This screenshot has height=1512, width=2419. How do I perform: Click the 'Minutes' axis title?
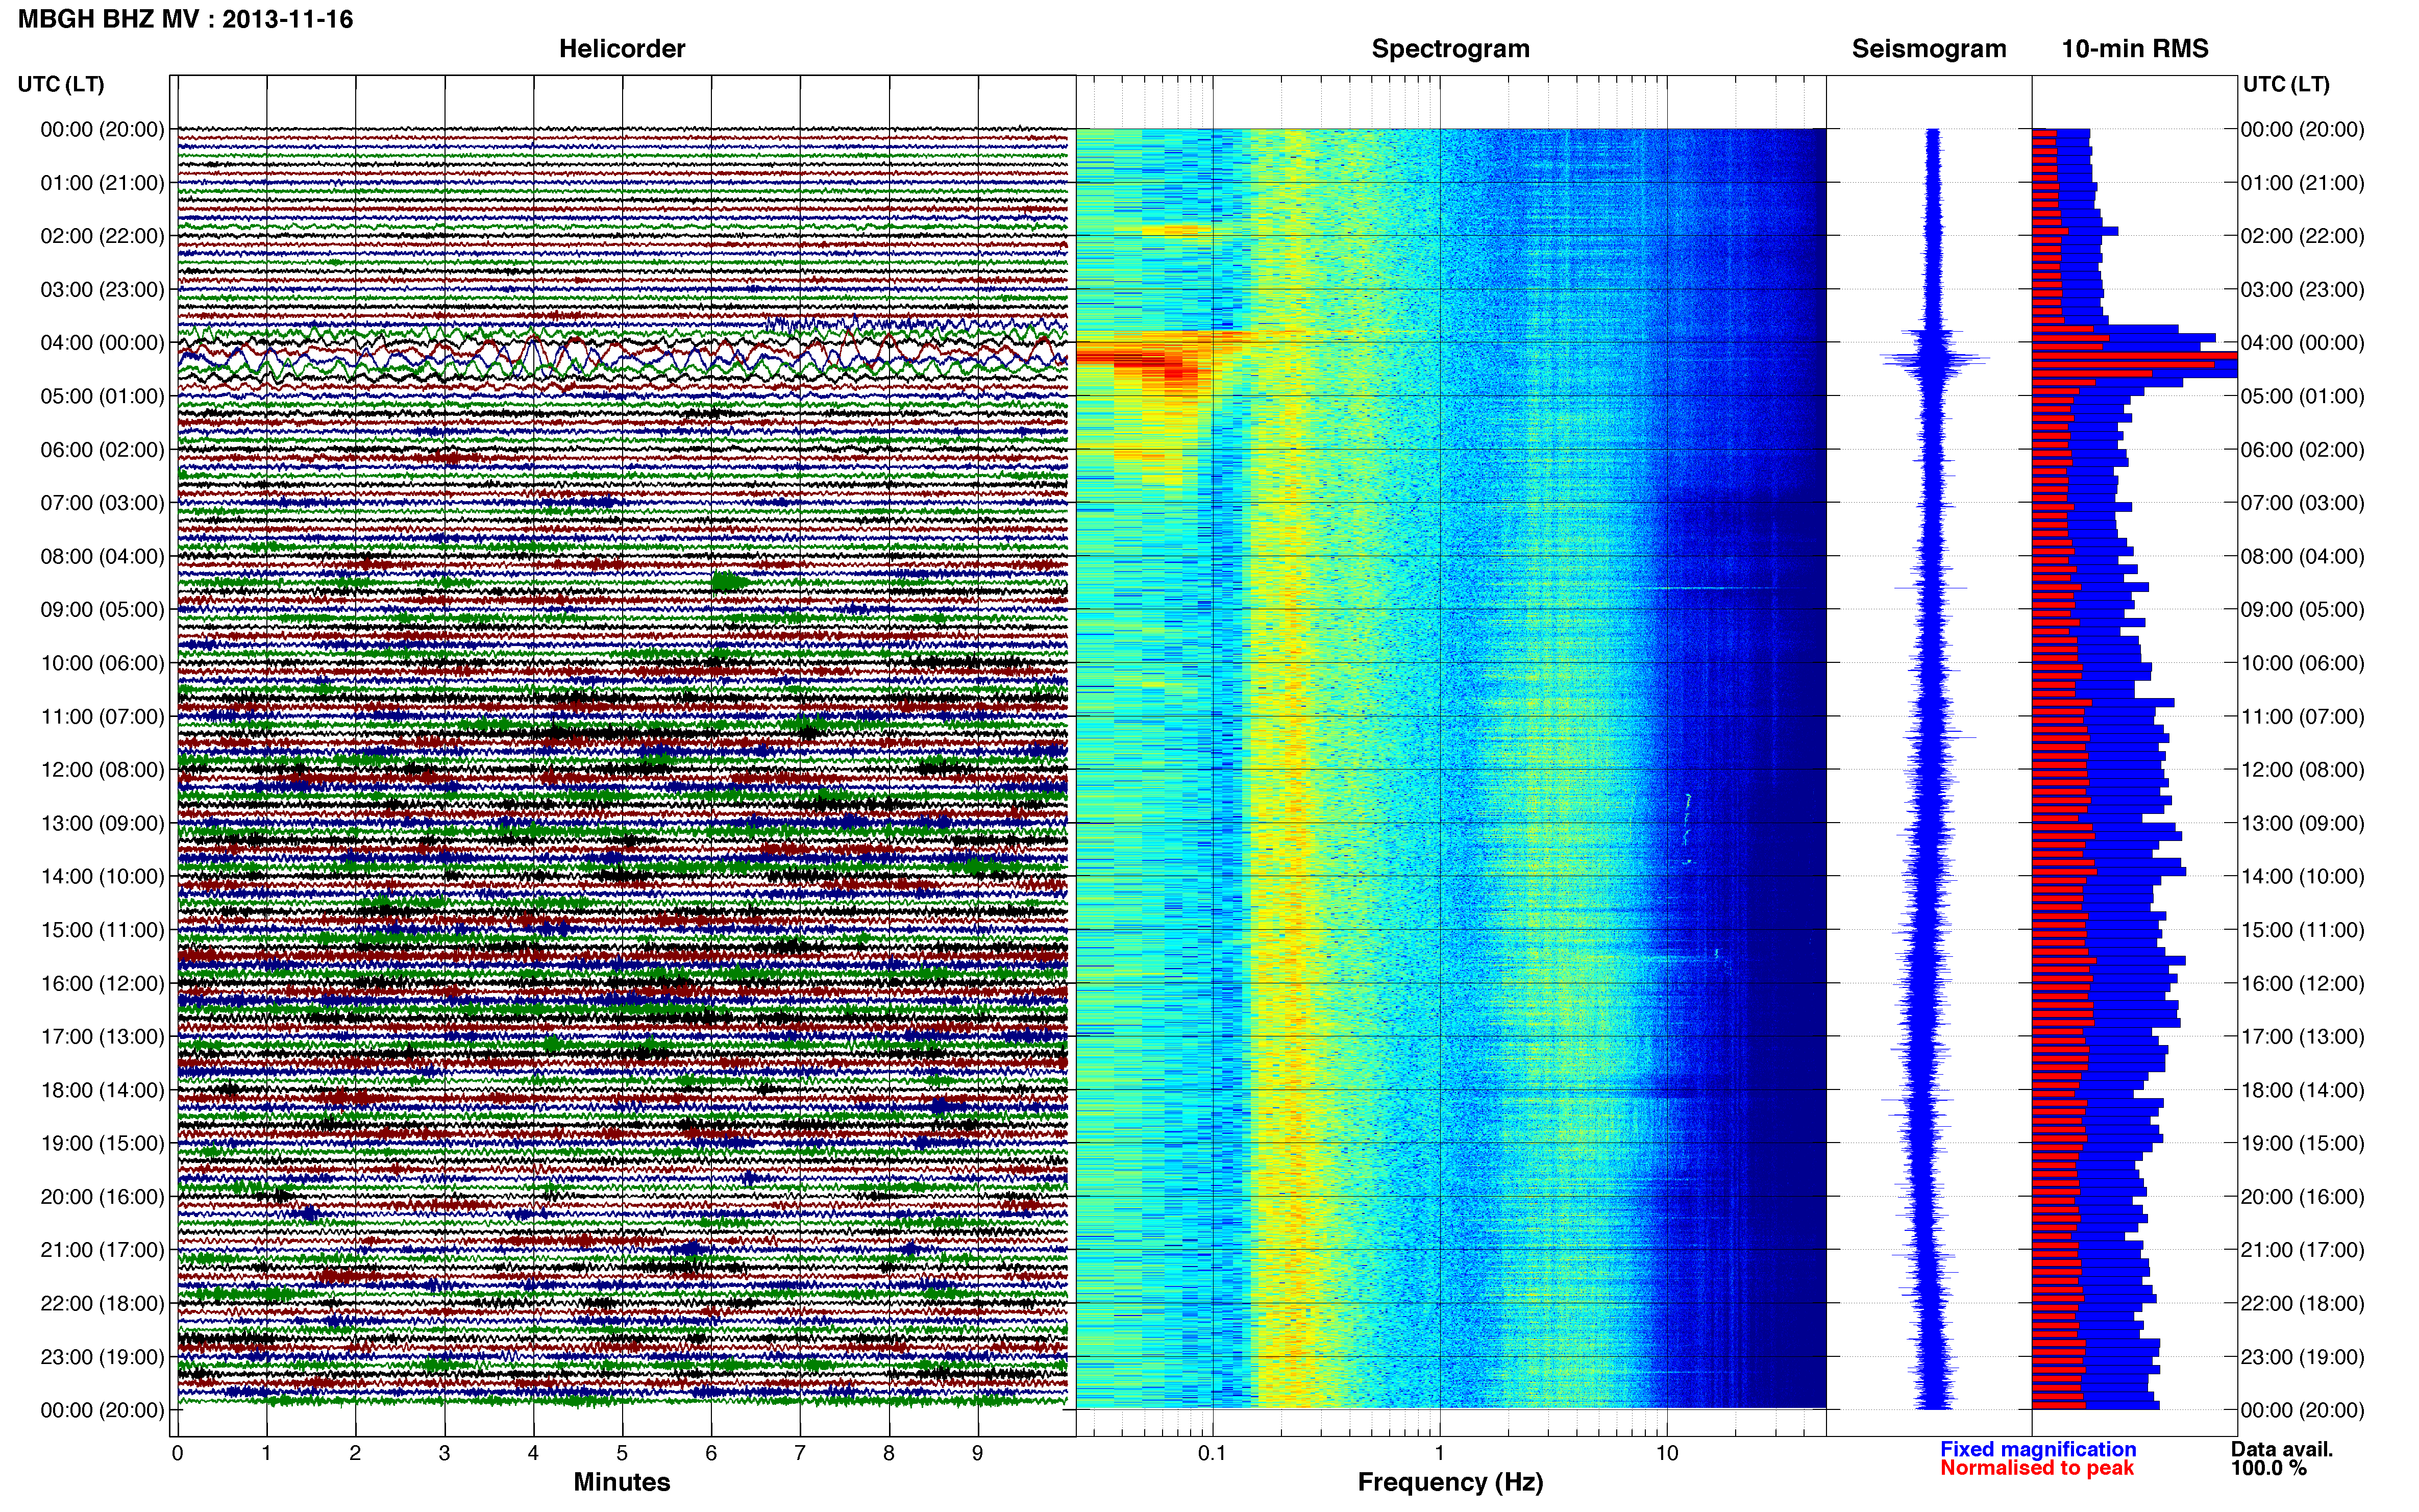(622, 1482)
